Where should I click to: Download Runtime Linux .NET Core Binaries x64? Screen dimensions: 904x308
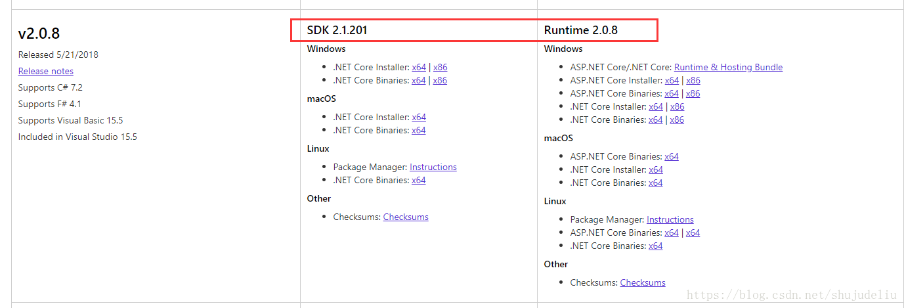656,246
